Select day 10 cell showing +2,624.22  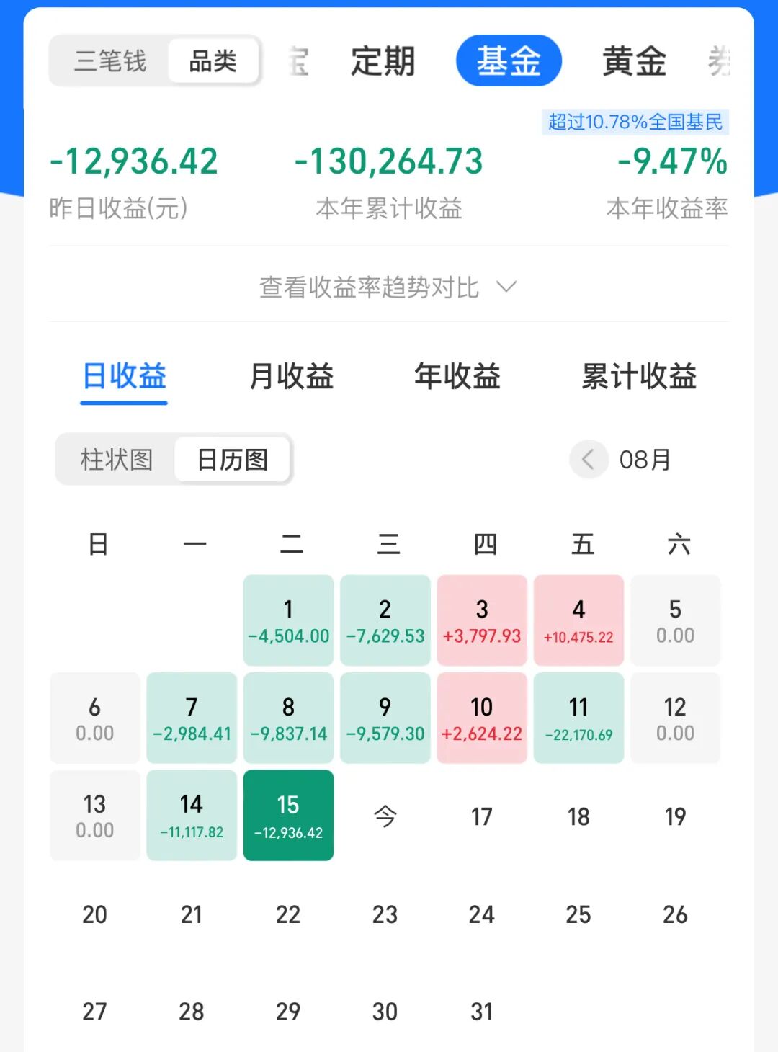482,718
